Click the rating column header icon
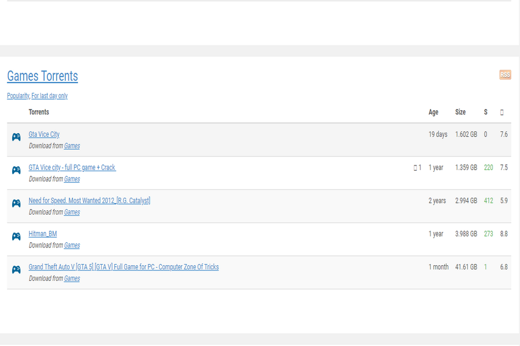520x346 pixels. [x=502, y=112]
